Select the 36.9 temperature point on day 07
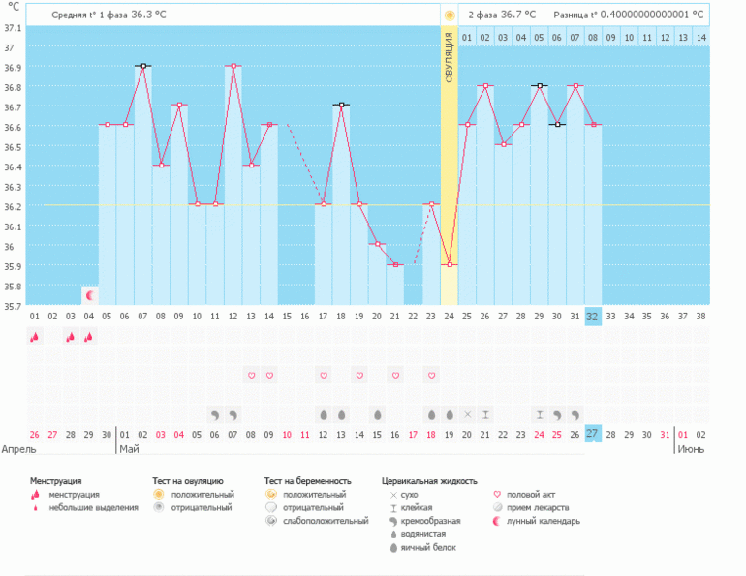The image size is (746, 576). 143,66
